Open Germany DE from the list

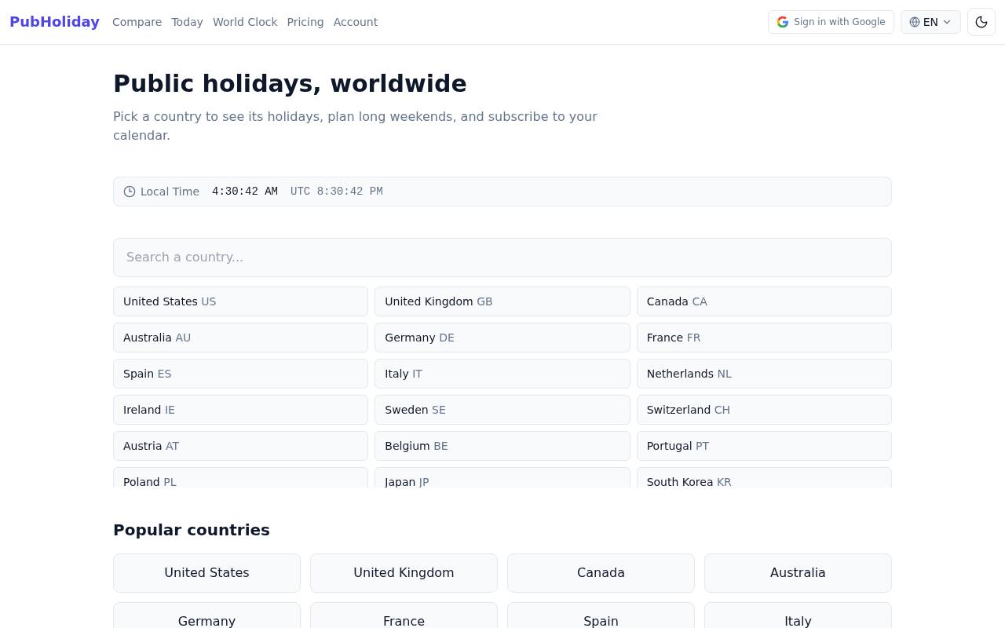tap(502, 338)
